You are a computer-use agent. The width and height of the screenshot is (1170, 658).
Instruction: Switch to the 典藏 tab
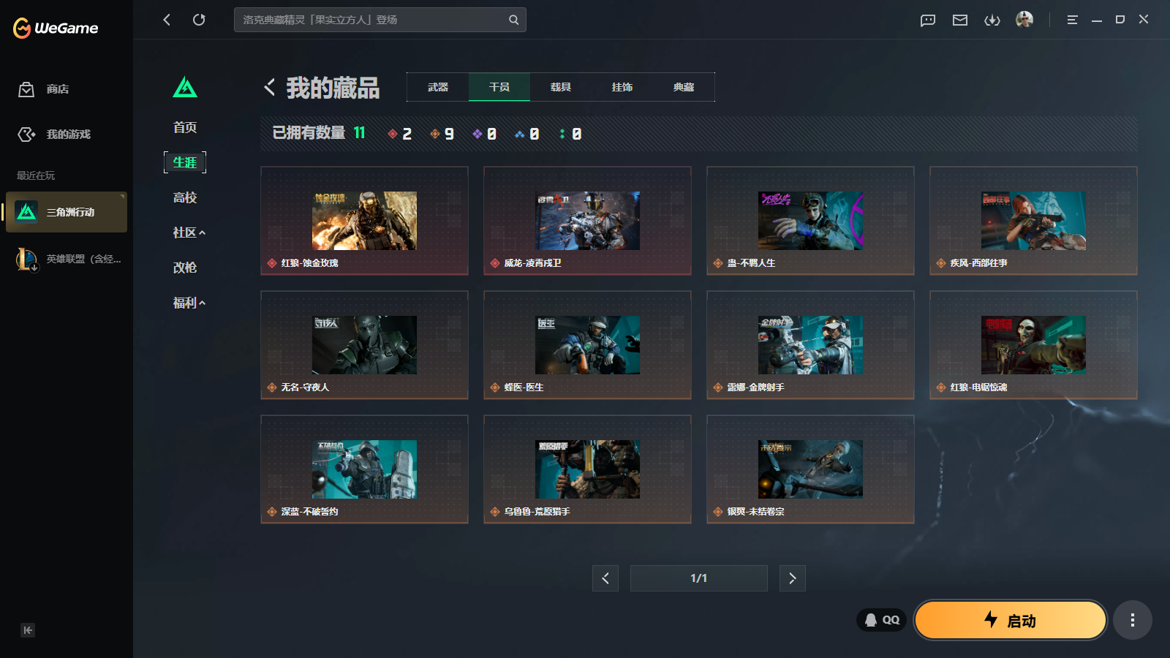coord(684,87)
